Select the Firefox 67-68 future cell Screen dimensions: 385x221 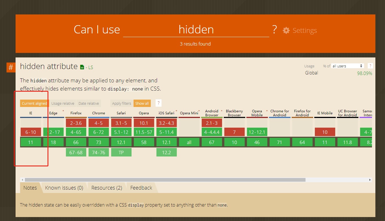76,153
